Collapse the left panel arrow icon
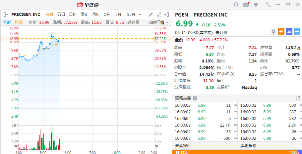The image size is (302, 154). [6, 15]
